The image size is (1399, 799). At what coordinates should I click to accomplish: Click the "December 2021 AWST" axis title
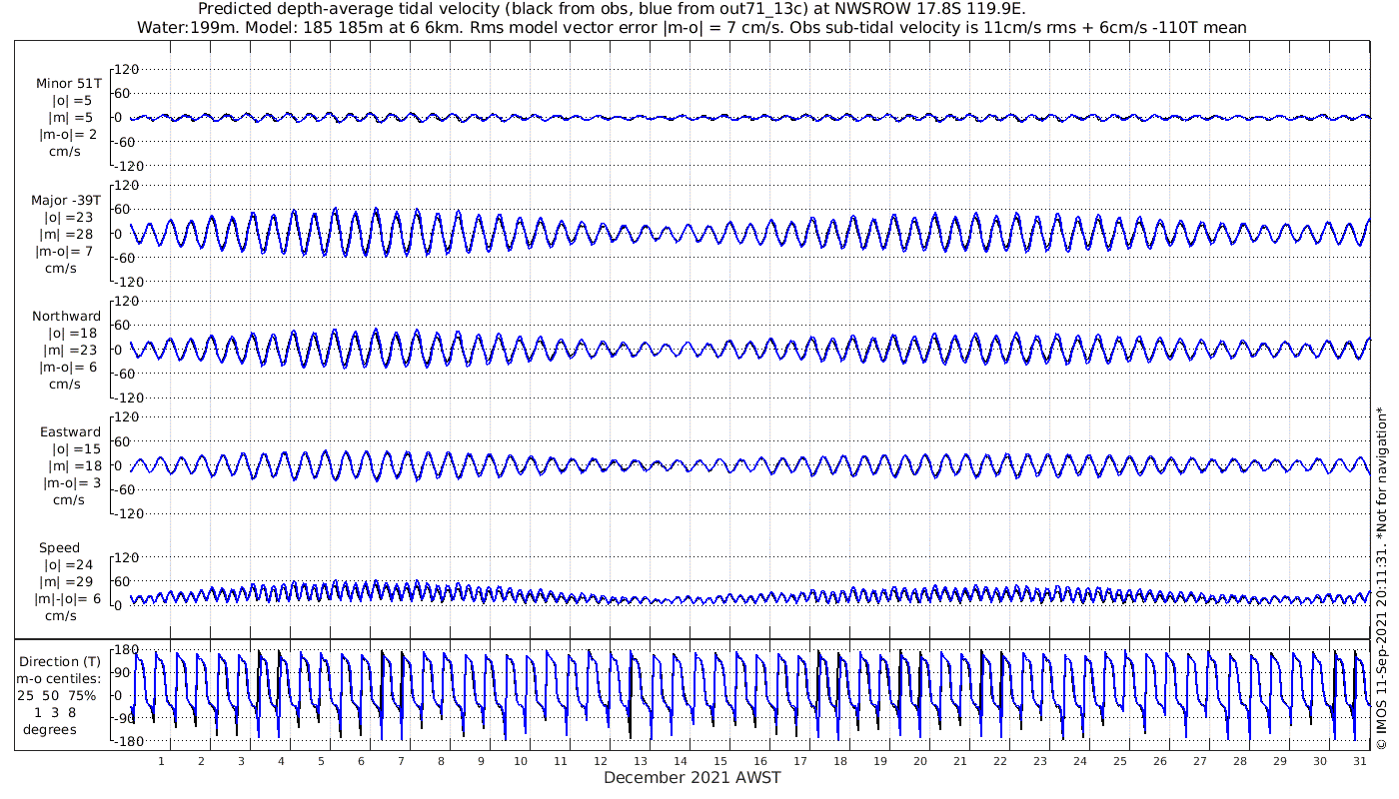click(x=693, y=777)
